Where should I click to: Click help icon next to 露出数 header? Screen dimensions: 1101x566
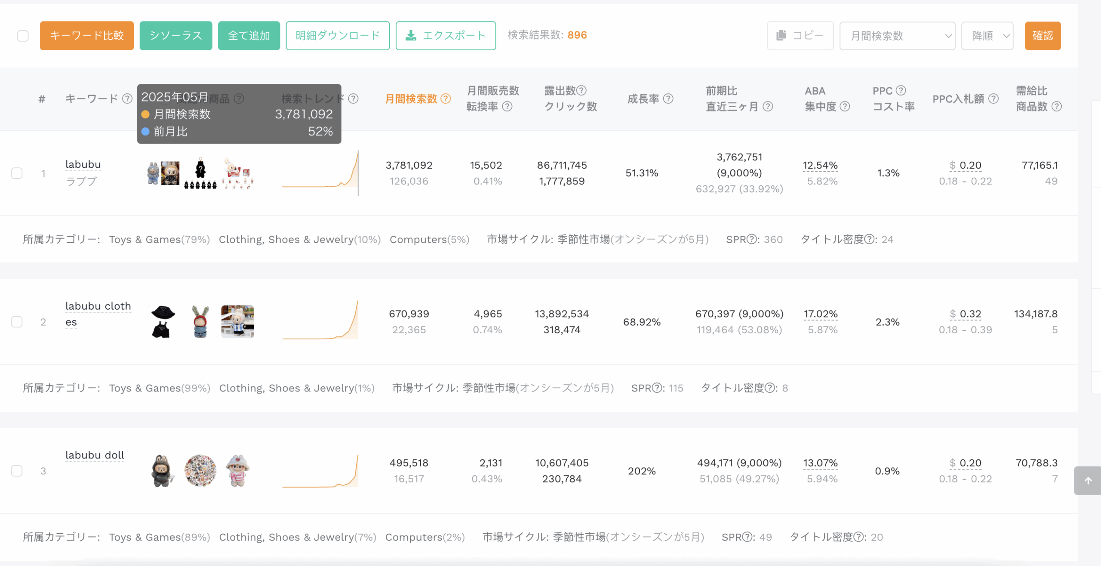click(x=581, y=91)
